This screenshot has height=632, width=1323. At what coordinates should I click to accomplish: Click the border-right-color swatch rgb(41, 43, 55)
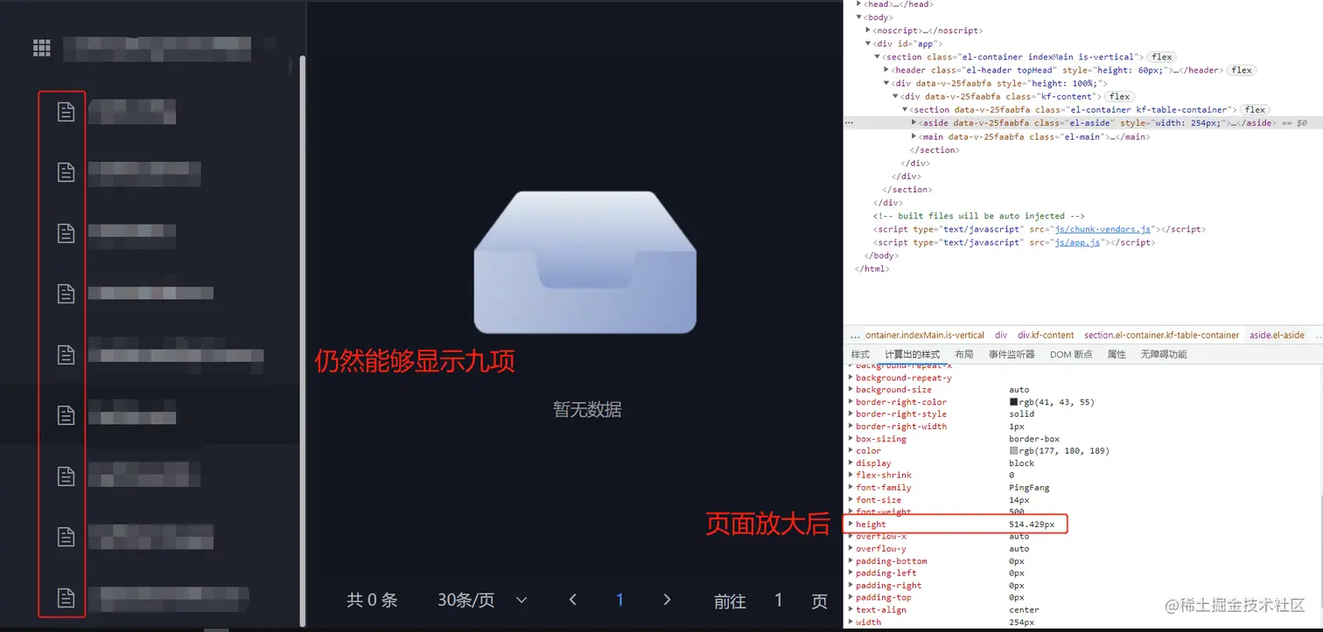[x=1013, y=402]
